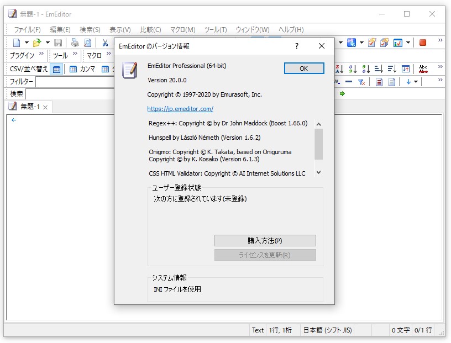The width and height of the screenshot is (451, 343).
Task: Select the カンマ (comma) separated mode icon
Action: click(73, 69)
